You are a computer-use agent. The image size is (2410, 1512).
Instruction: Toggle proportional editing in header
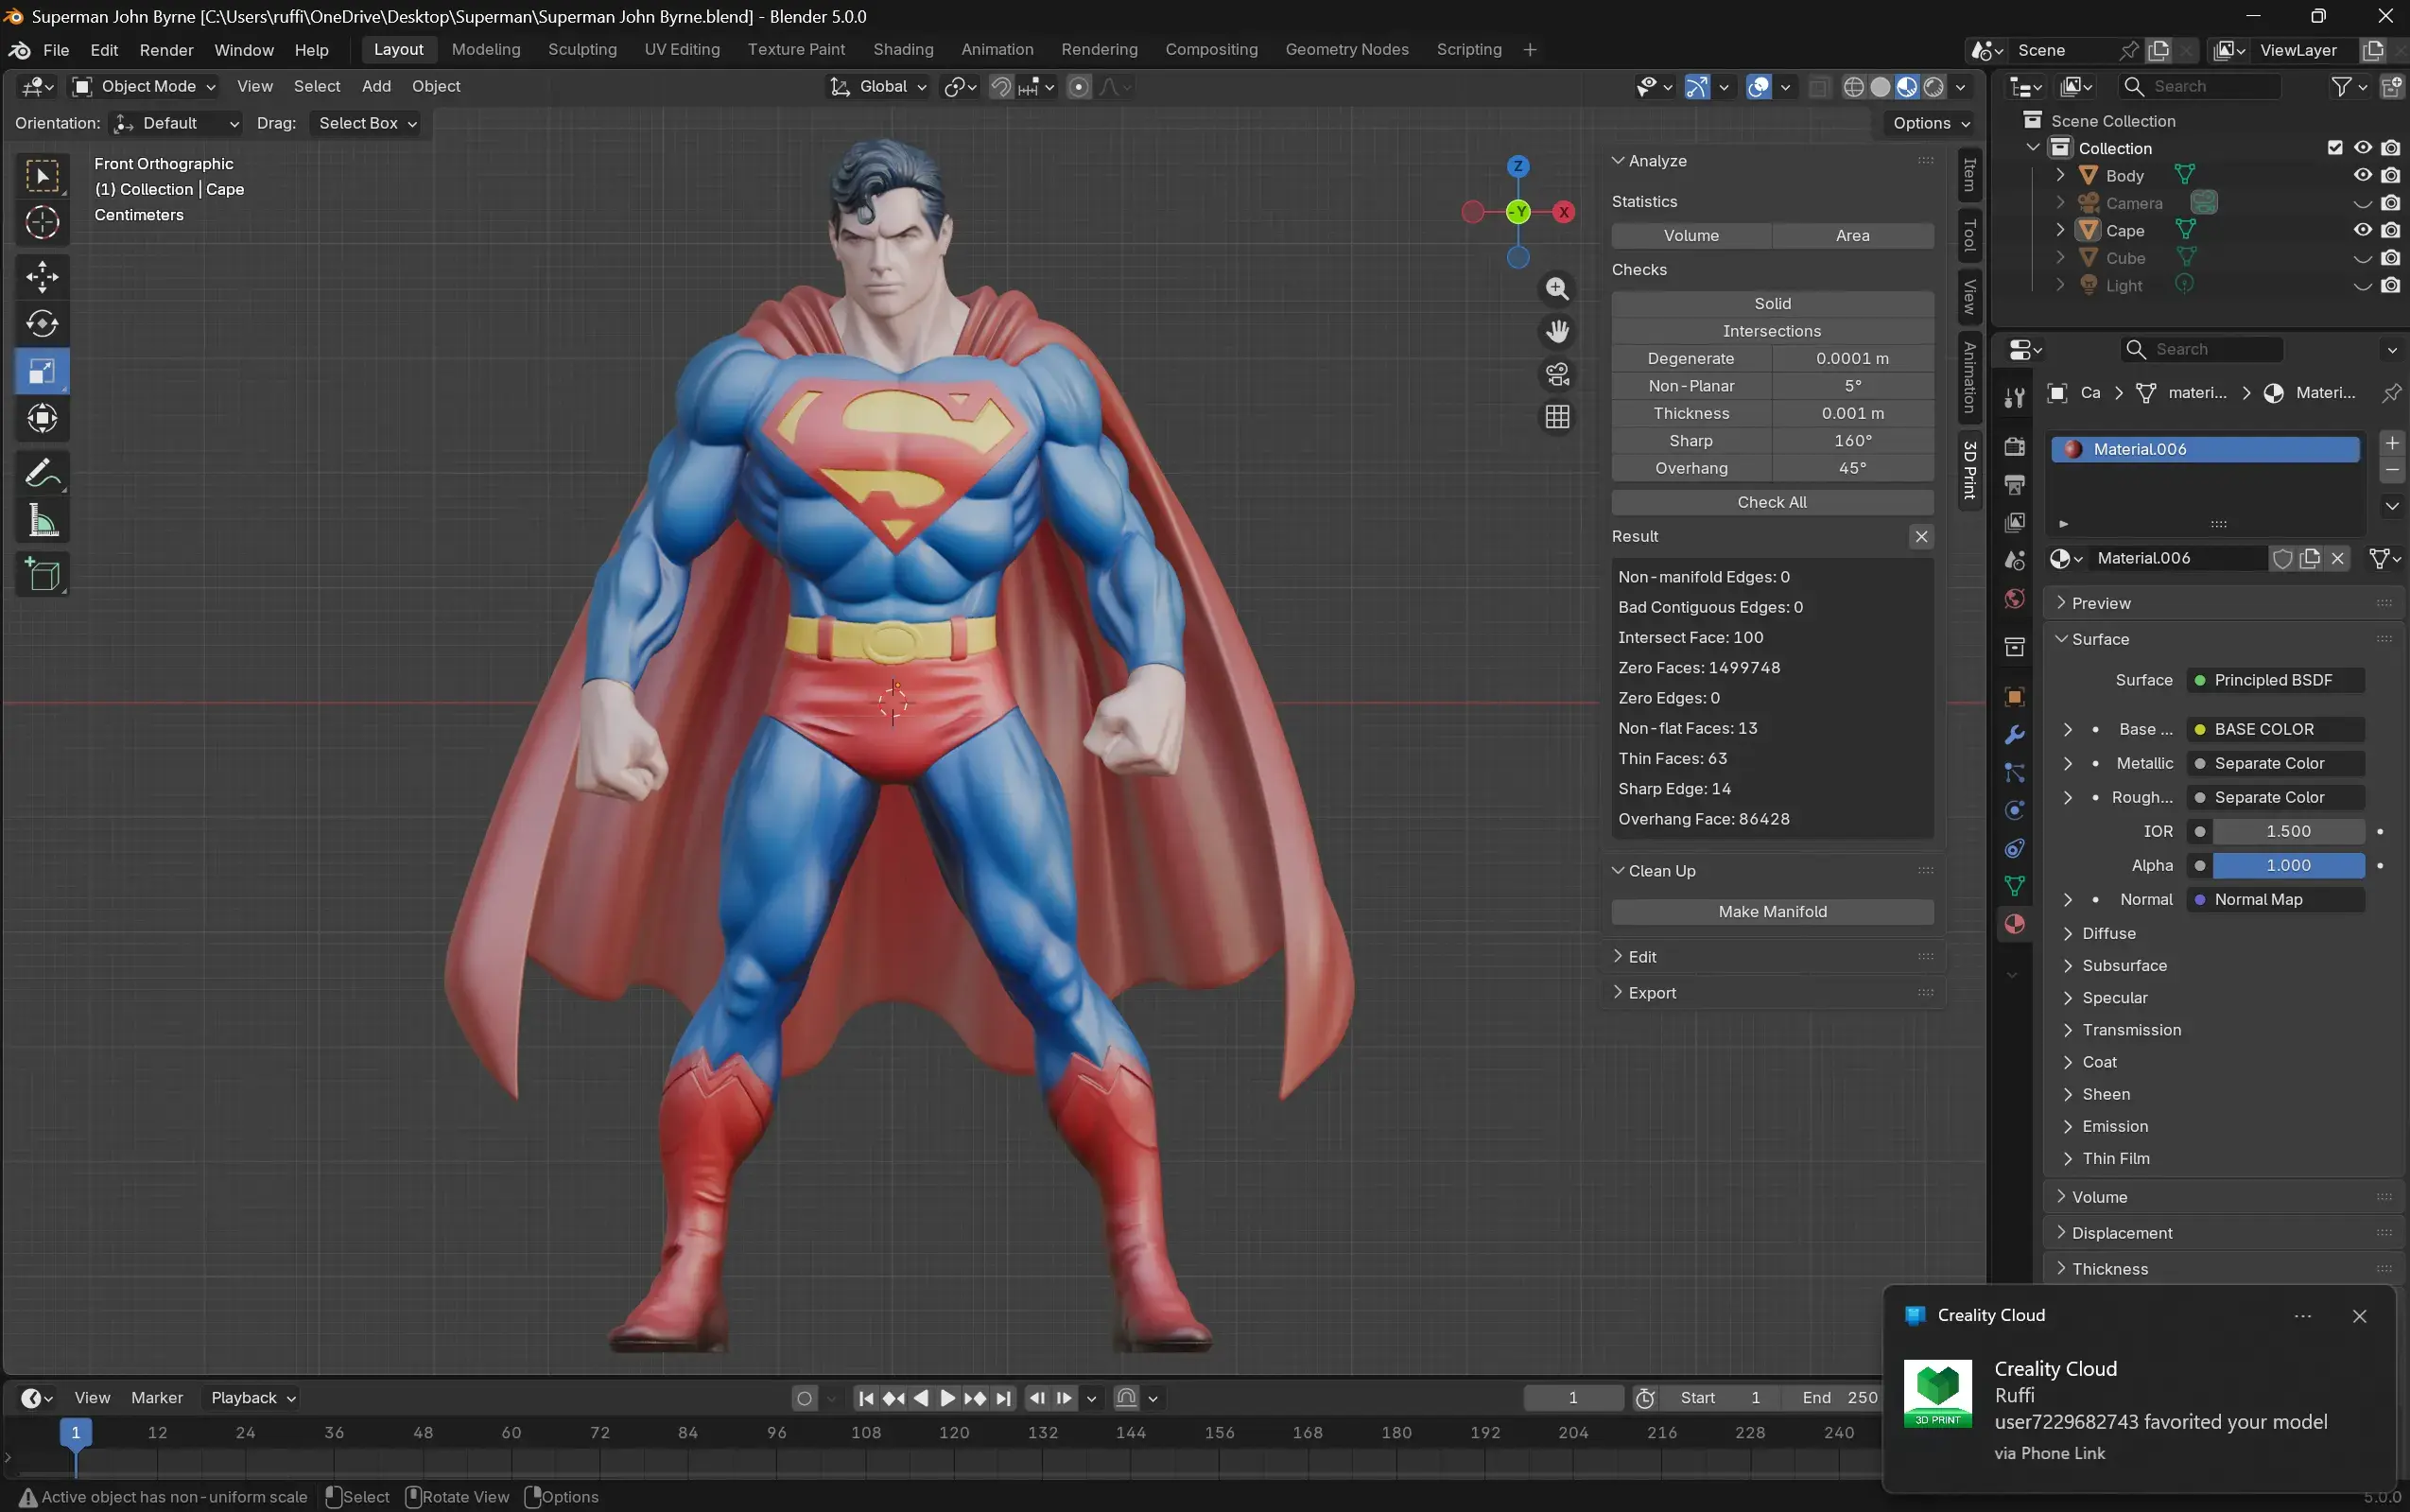[x=1079, y=87]
